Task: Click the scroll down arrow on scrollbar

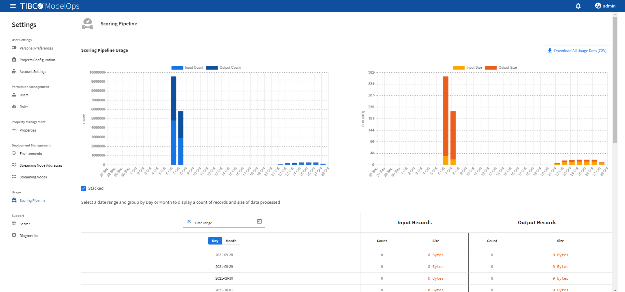Action: 615,290
